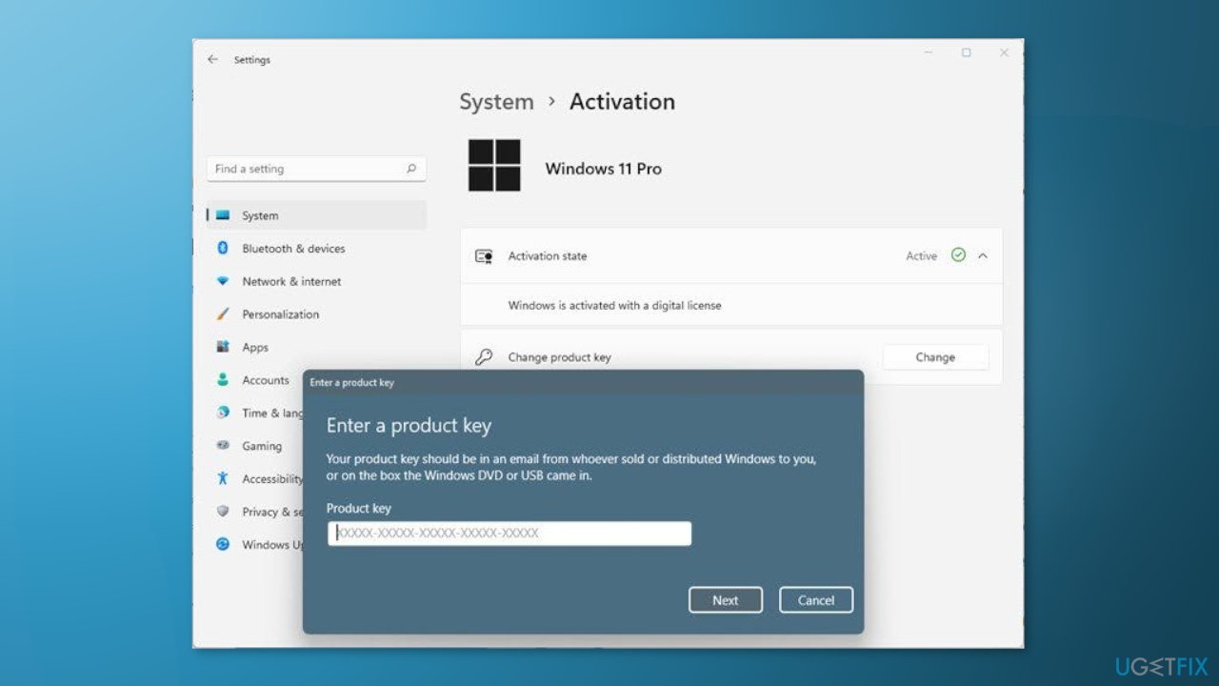Click the Windows 11 Pro logo
1219x686 pixels.
493,163
